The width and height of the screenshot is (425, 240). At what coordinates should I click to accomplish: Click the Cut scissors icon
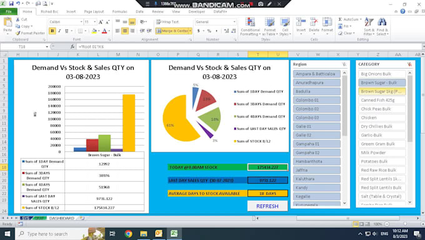click(17, 19)
